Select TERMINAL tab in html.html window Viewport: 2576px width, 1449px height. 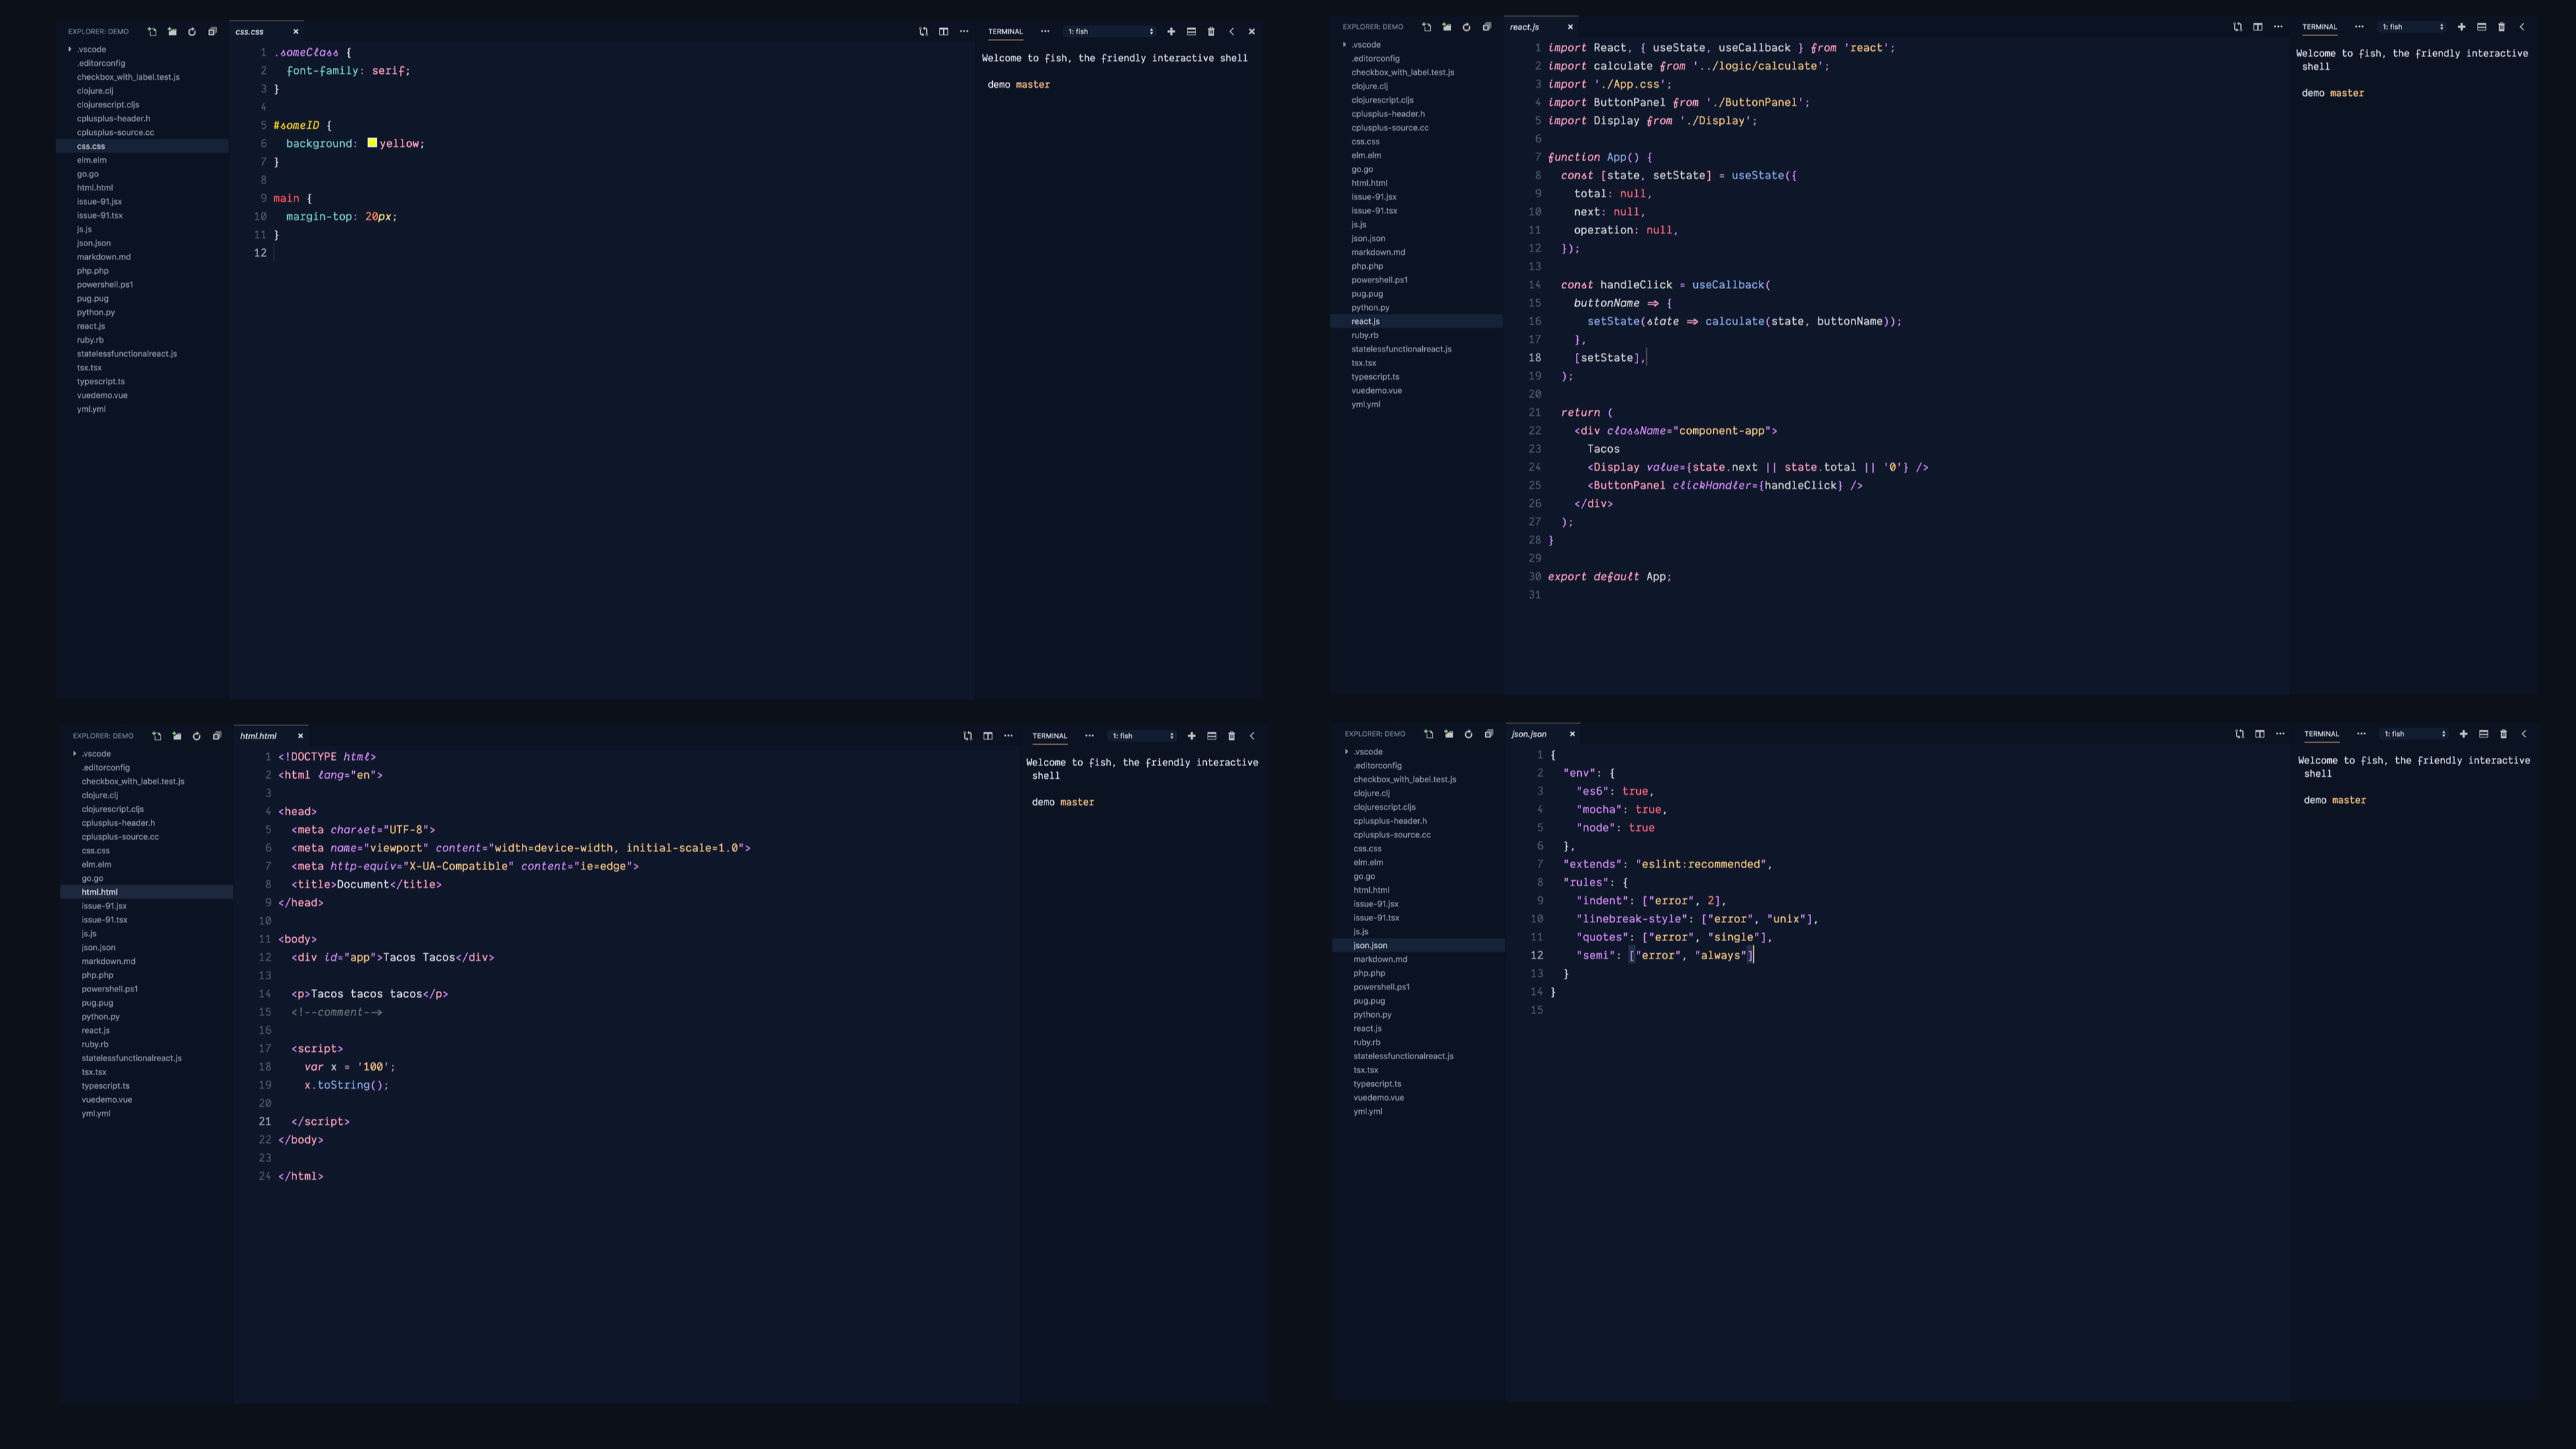click(1049, 736)
